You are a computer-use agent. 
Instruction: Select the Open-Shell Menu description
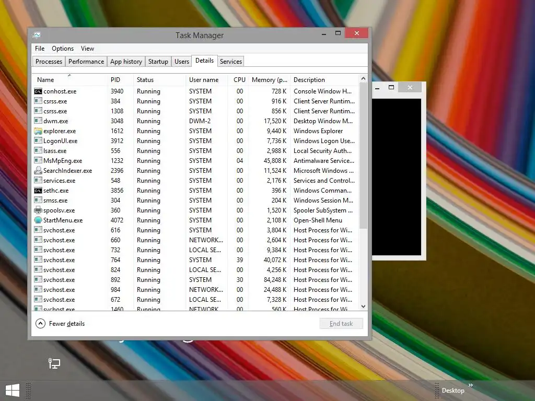tap(318, 220)
